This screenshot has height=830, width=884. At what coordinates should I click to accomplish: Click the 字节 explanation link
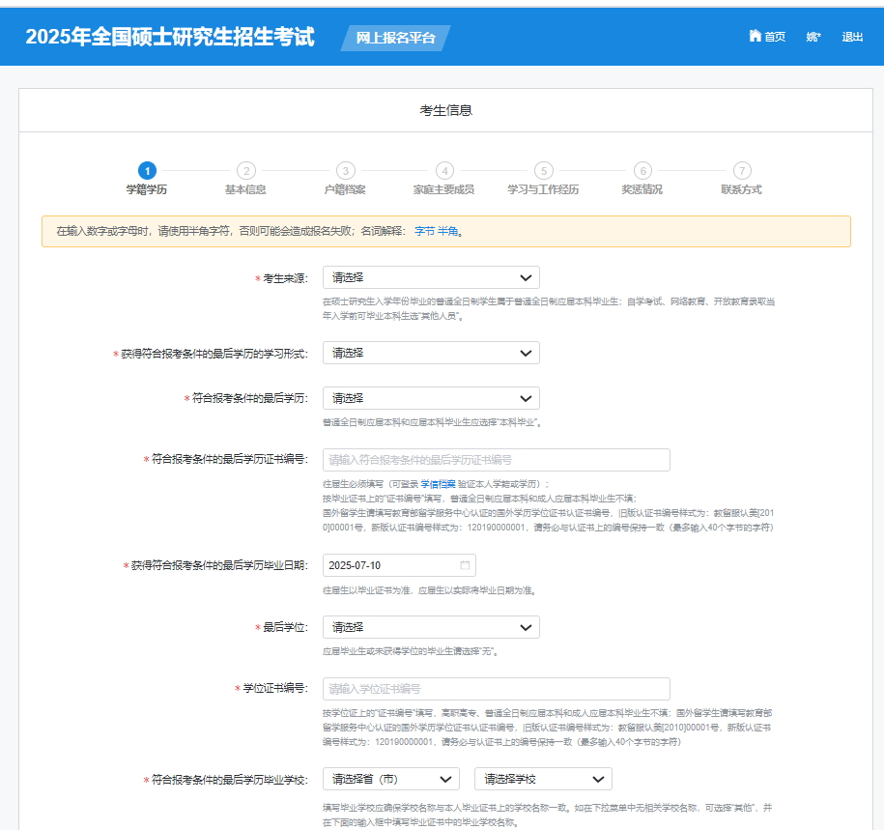424,232
